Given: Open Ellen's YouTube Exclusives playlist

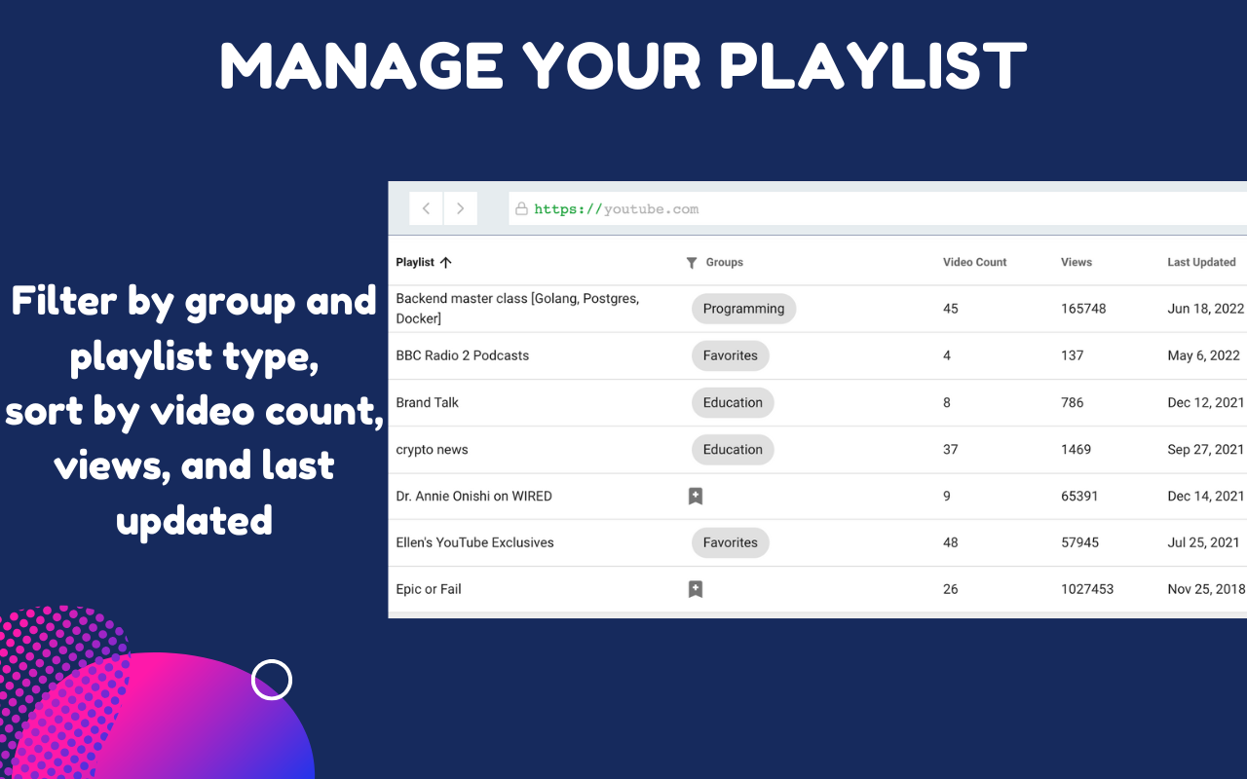Looking at the screenshot, I should tap(475, 542).
